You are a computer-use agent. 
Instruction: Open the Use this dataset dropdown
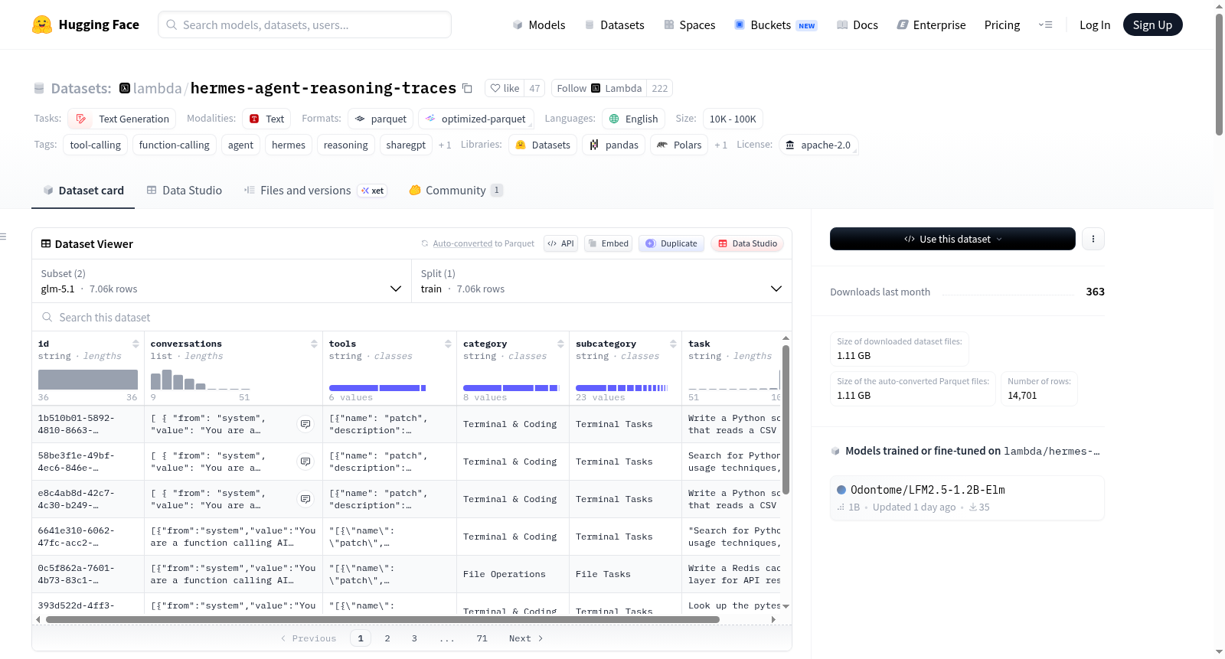point(952,239)
